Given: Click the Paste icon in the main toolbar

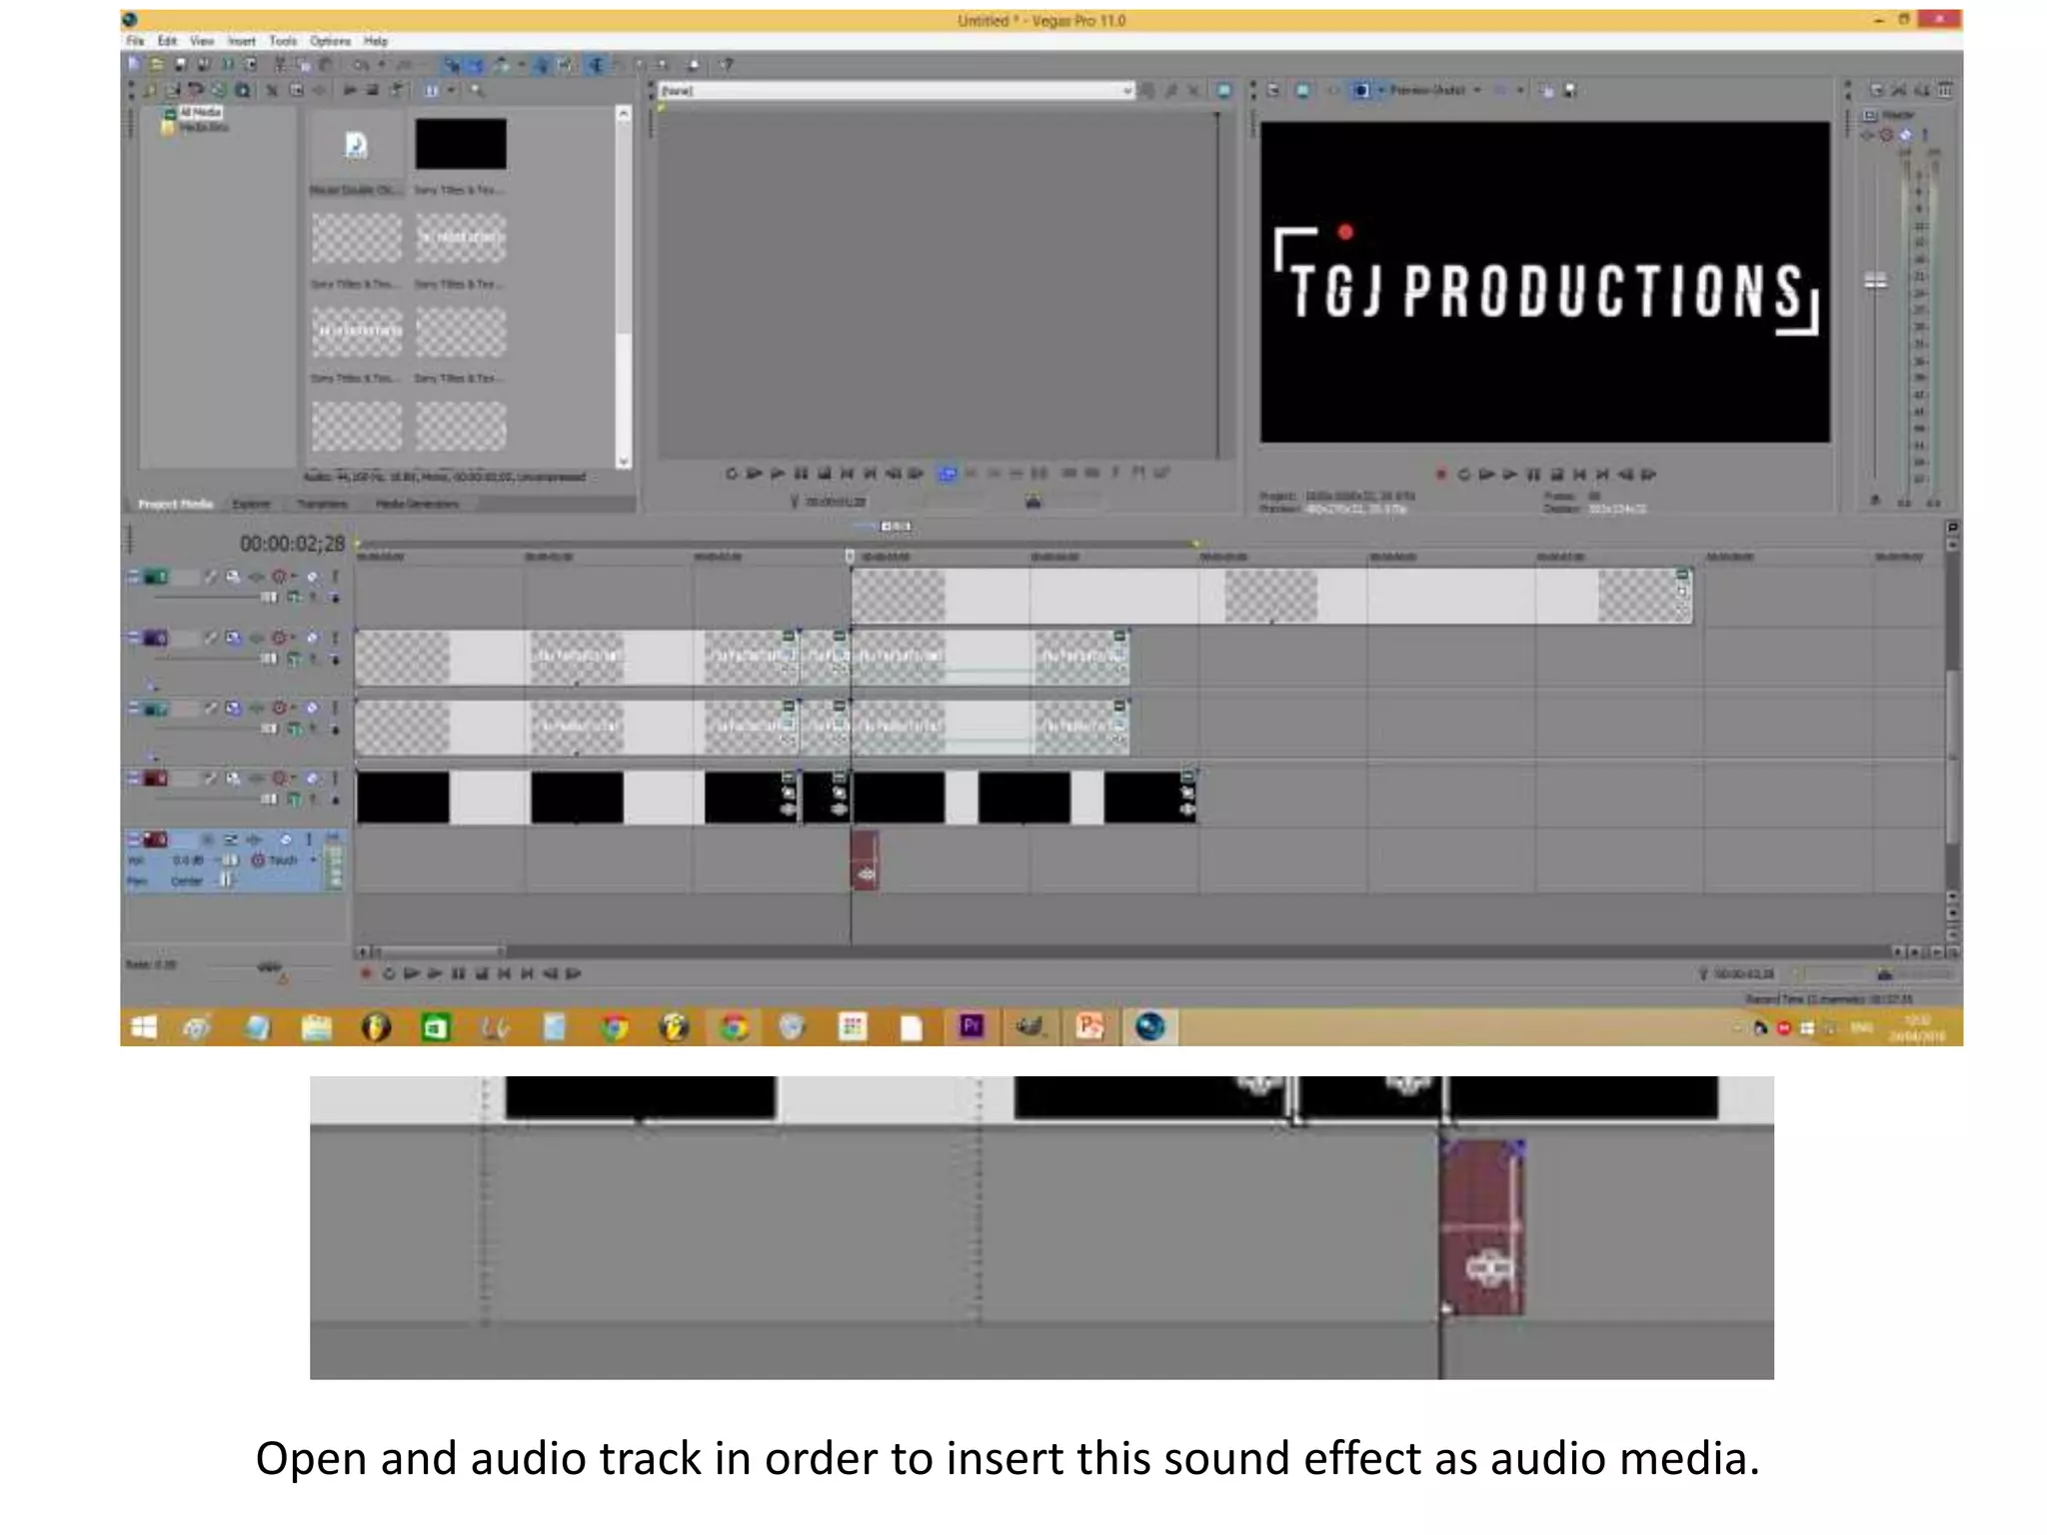Looking at the screenshot, I should (326, 64).
